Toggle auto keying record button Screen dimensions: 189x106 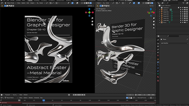(x=69, y=95)
